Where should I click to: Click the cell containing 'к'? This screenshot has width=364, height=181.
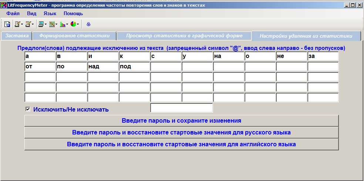click(134, 56)
